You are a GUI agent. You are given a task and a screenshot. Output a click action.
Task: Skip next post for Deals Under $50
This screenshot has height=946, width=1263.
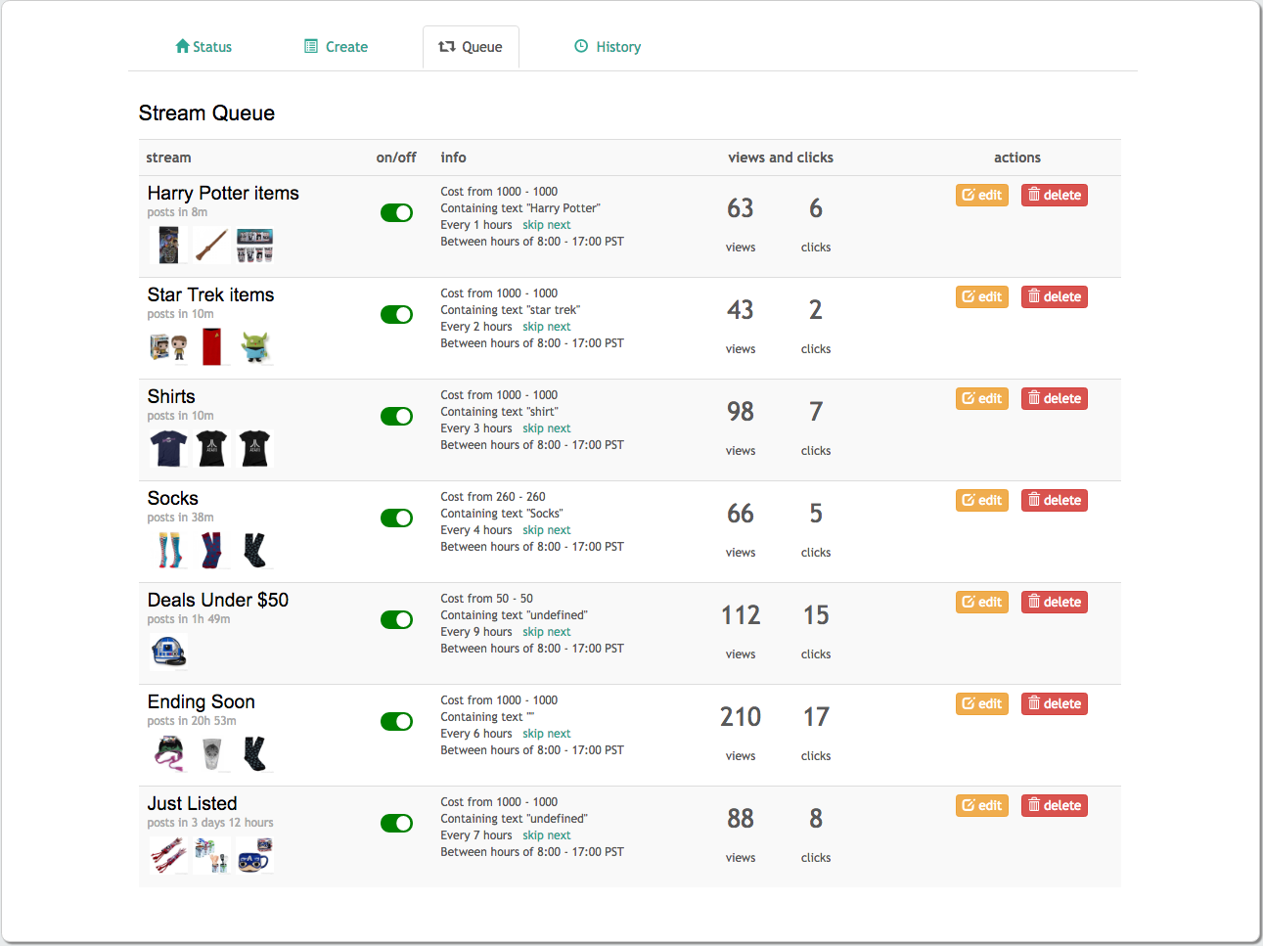tap(546, 632)
